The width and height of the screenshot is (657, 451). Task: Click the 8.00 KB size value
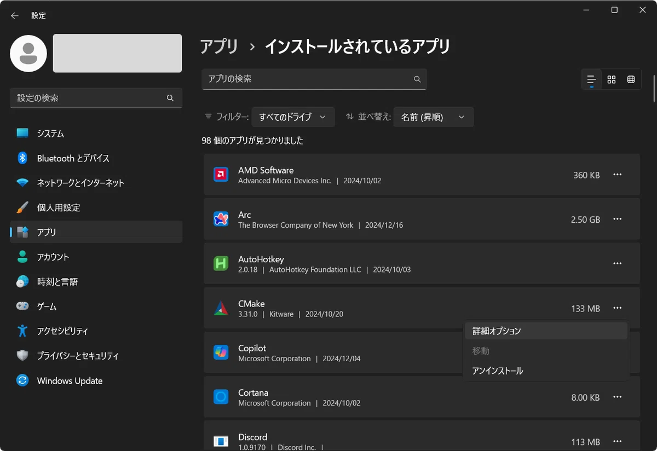[x=586, y=397]
